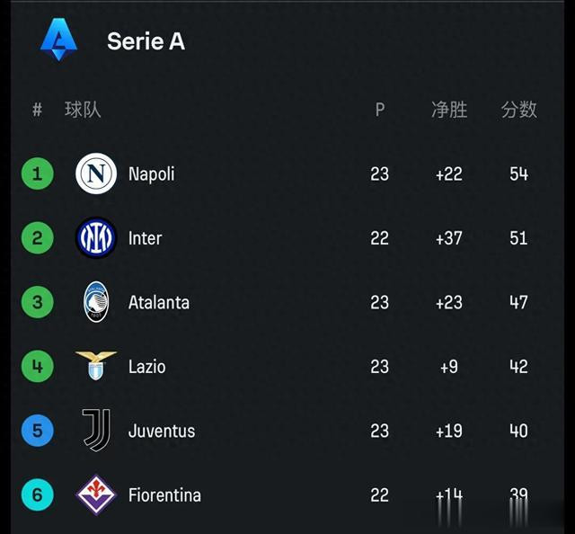This screenshot has width=575, height=534.
Task: Select the Napoli club crest
Action: (96, 174)
